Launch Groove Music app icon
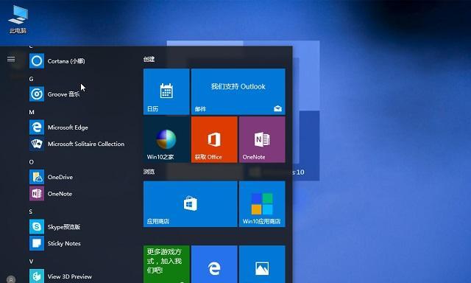The height and width of the screenshot is (283, 471). (37, 94)
